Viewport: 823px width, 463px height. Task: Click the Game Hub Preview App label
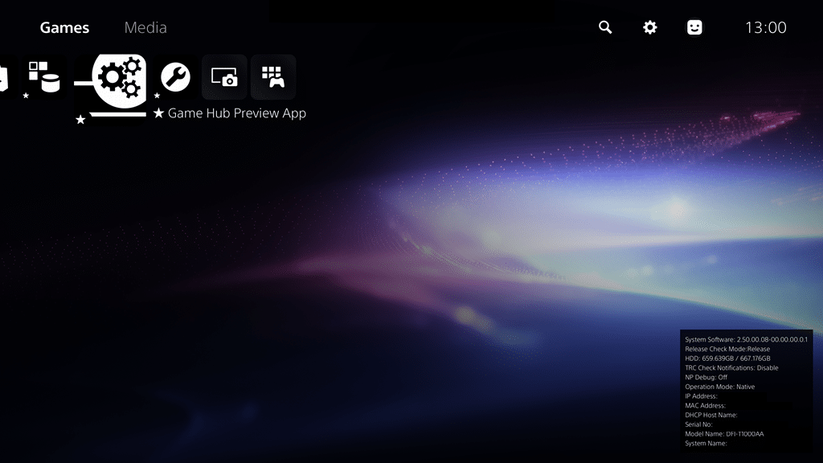point(237,113)
